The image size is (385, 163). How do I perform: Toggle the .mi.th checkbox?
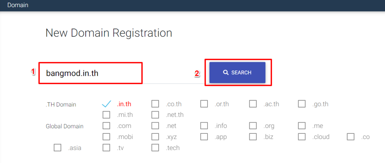tap(106, 115)
